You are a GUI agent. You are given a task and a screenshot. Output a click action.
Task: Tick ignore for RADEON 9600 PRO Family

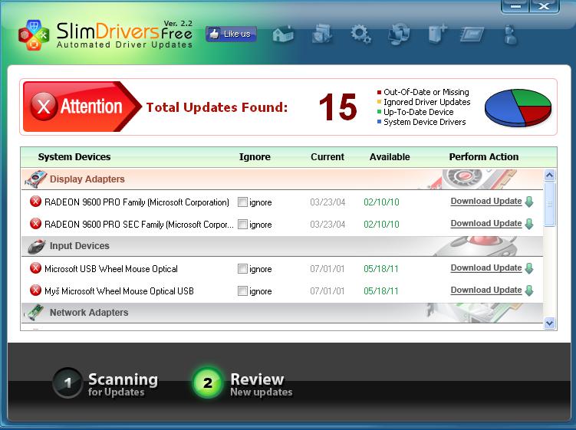tap(242, 202)
